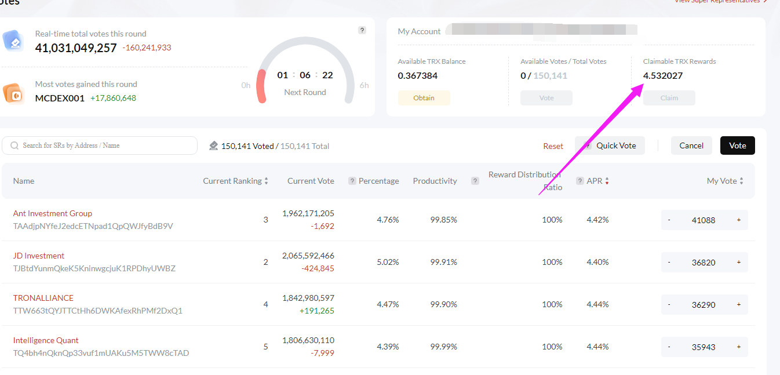Click the Next Round label under timer
The width and height of the screenshot is (780, 375).
click(305, 92)
